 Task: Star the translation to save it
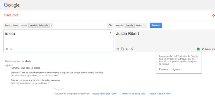tap(118, 49)
